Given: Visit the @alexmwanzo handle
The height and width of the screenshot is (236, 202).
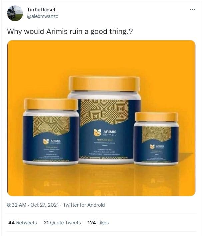Looking at the screenshot, I should [x=43, y=16].
